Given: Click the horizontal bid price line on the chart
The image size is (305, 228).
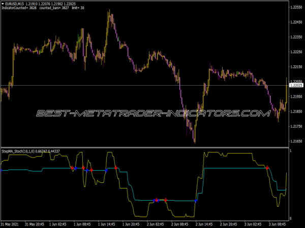Looking at the screenshot, I should tap(152, 85).
